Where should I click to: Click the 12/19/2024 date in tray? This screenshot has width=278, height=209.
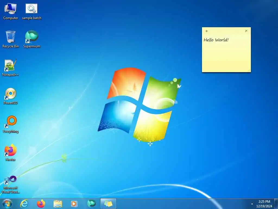pyautogui.click(x=264, y=206)
